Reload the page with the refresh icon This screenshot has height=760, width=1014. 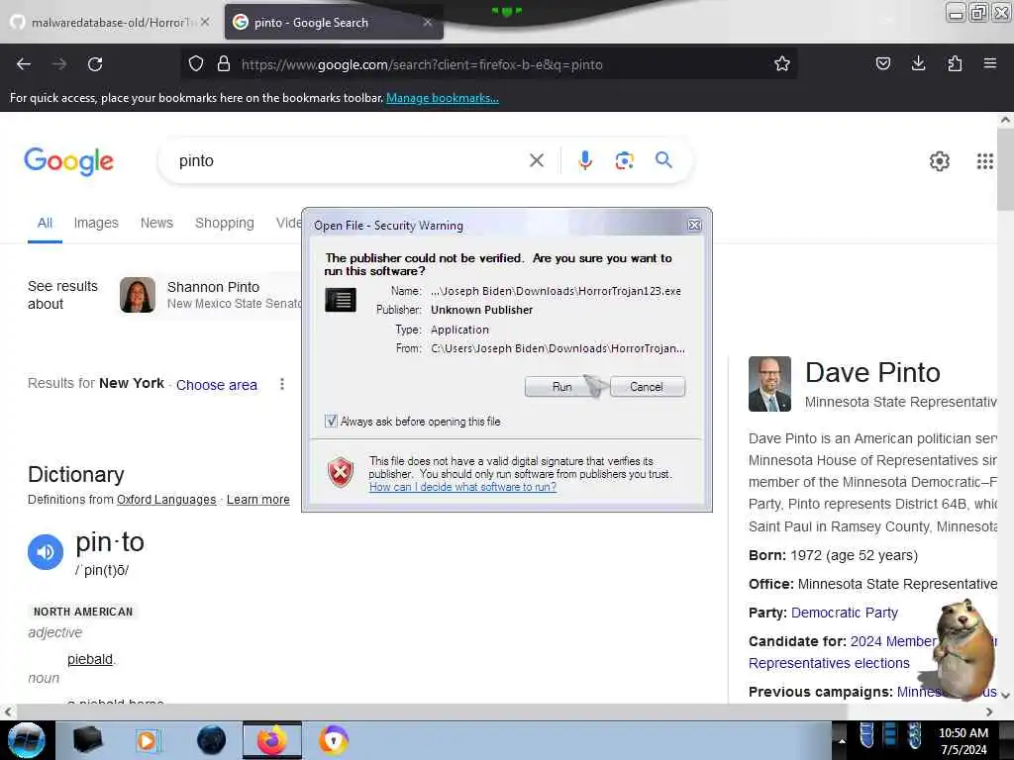point(95,64)
